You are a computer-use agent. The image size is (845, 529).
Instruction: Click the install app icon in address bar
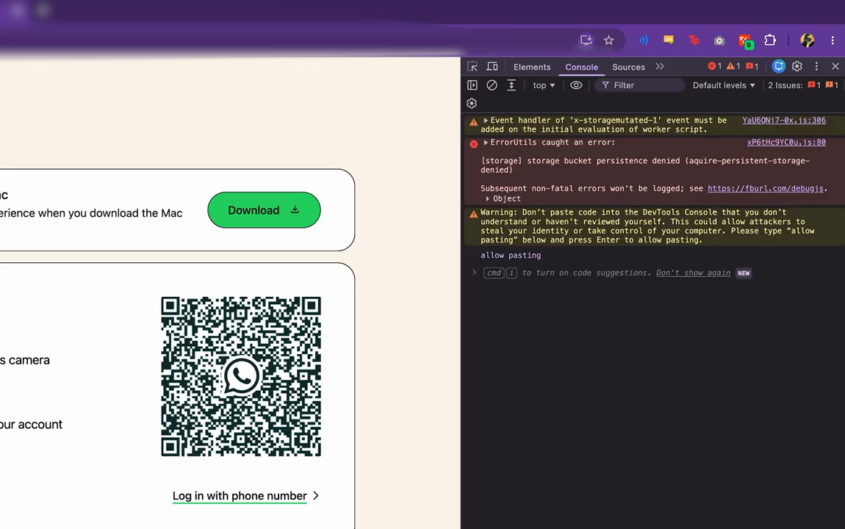(586, 40)
